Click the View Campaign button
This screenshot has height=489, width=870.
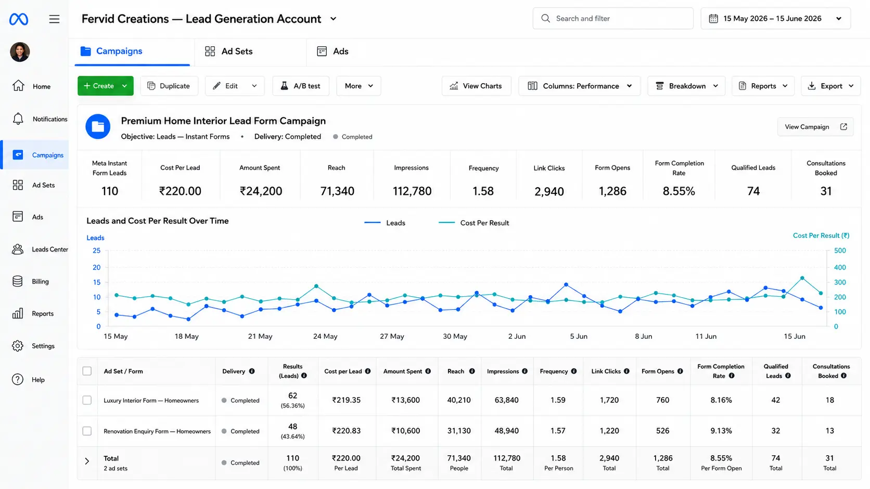815,127
